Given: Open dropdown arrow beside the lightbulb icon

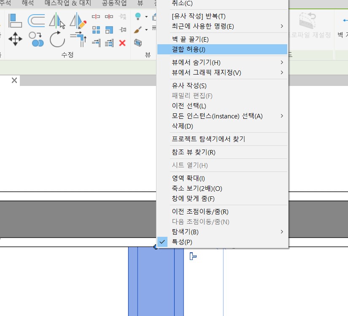Looking at the screenshot, I should [x=146, y=17].
